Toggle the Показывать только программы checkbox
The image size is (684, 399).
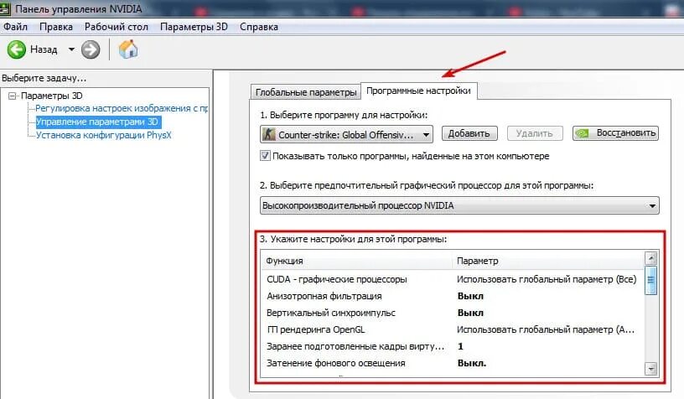[x=265, y=156]
